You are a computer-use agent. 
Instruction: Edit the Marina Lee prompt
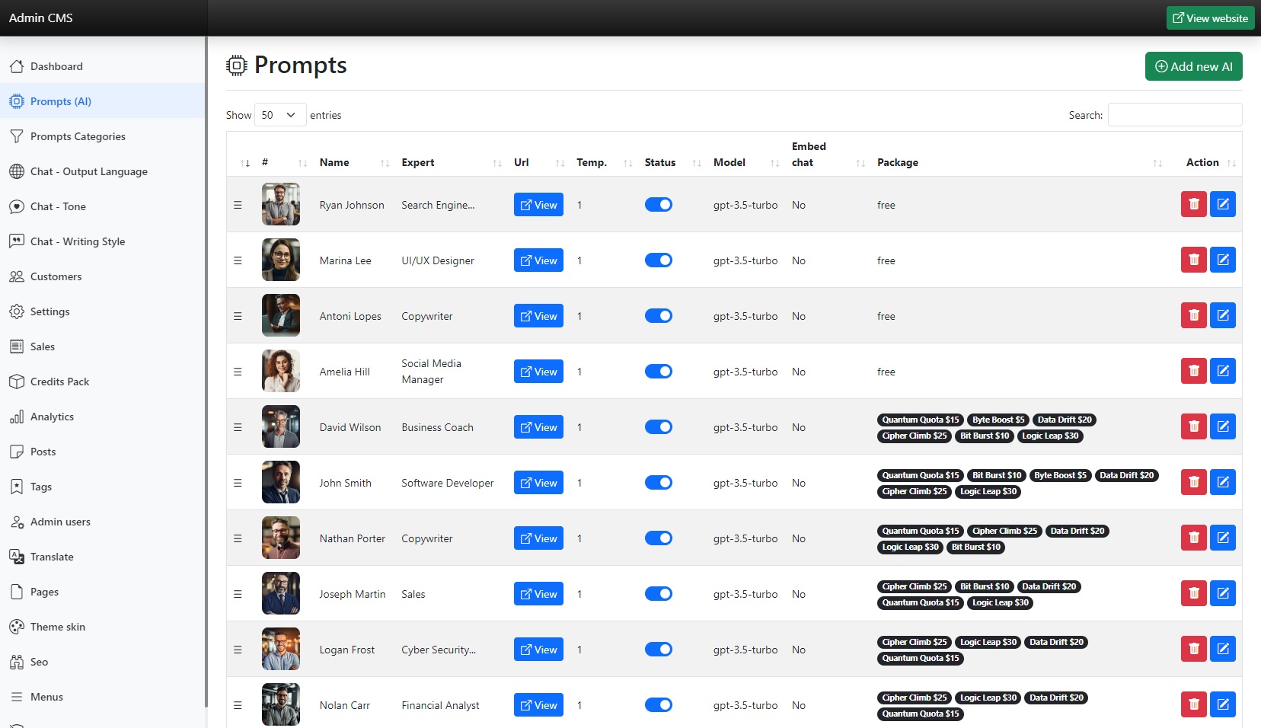(x=1222, y=260)
